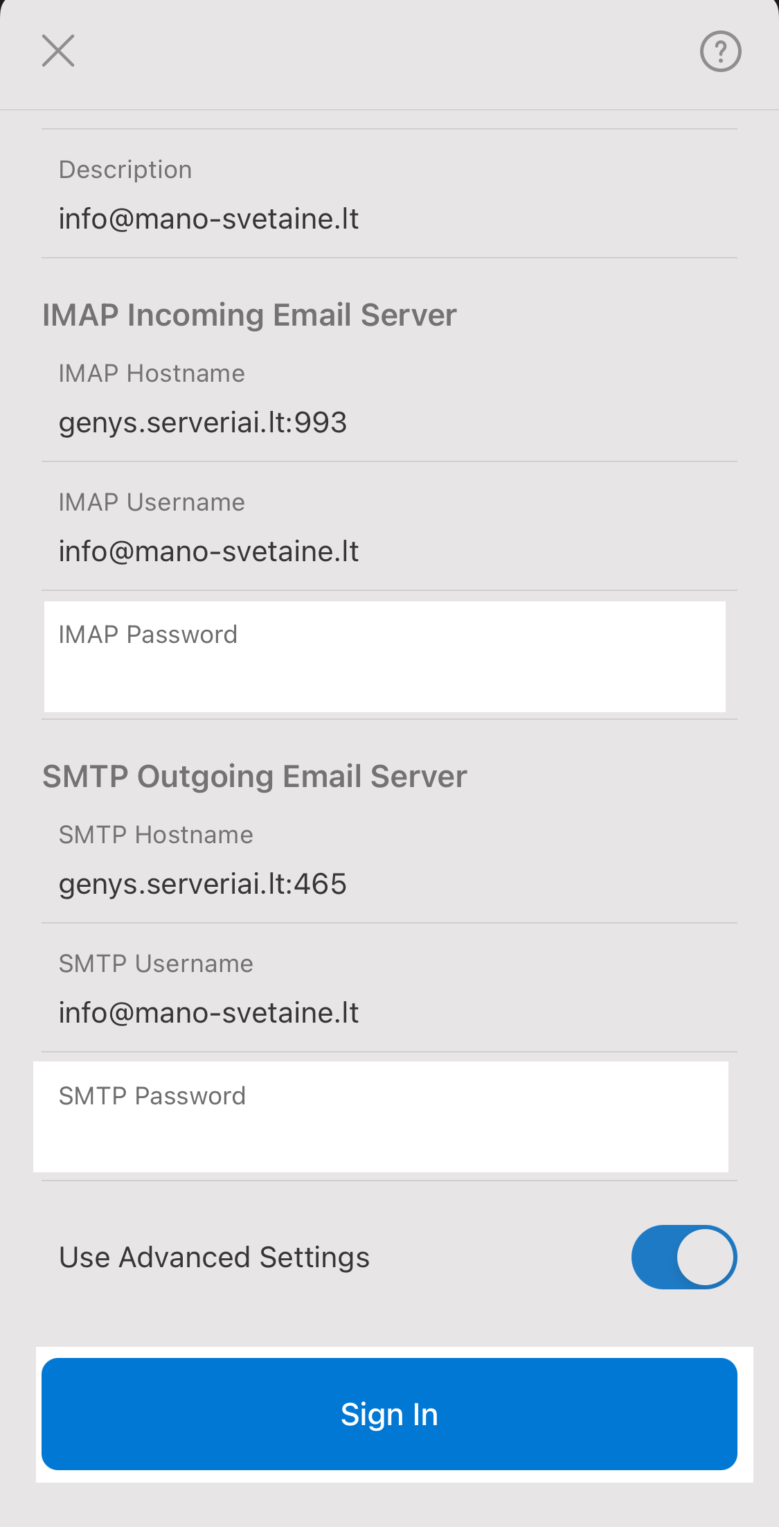This screenshot has height=1527, width=779.
Task: Close the account setup screen
Action: pos(58,51)
